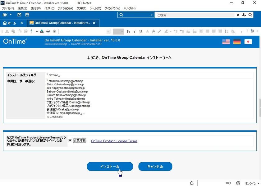Clear the search field with X icon
Screen dimensions: 261x186
click(238, 15)
